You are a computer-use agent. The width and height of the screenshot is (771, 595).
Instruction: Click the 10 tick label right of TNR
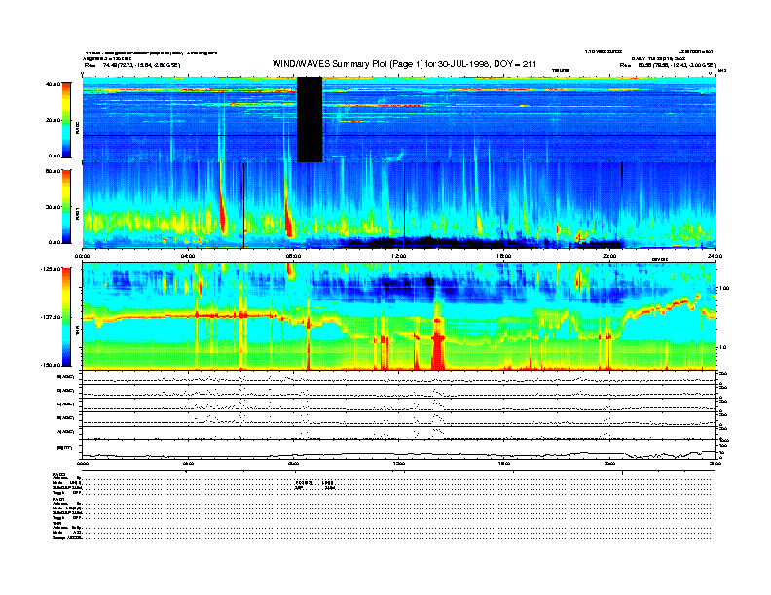coord(722,347)
